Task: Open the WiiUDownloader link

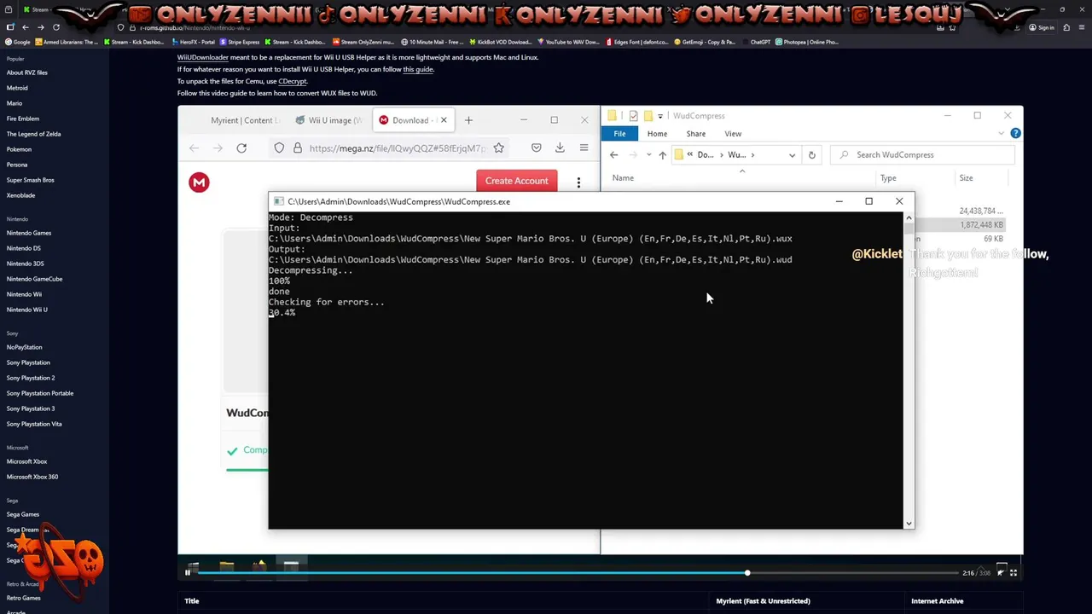Action: pyautogui.click(x=203, y=57)
